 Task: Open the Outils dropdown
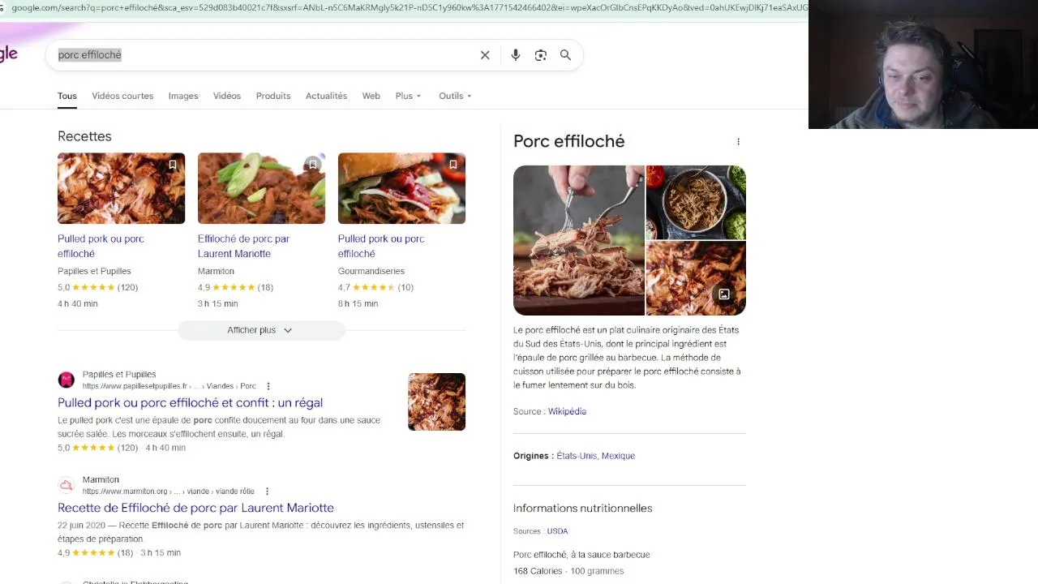coord(455,96)
